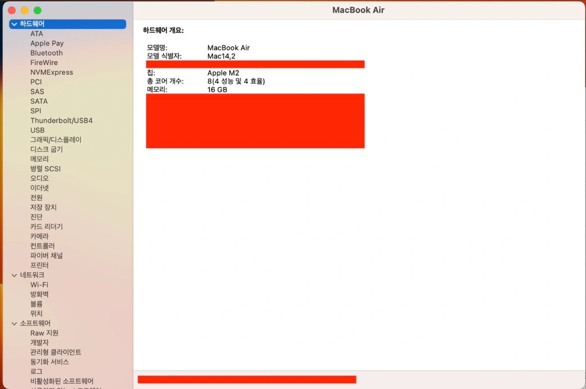This screenshot has width=586, height=389.
Task: Open Raw 지원 under 소프트웨어
Action: (44, 333)
